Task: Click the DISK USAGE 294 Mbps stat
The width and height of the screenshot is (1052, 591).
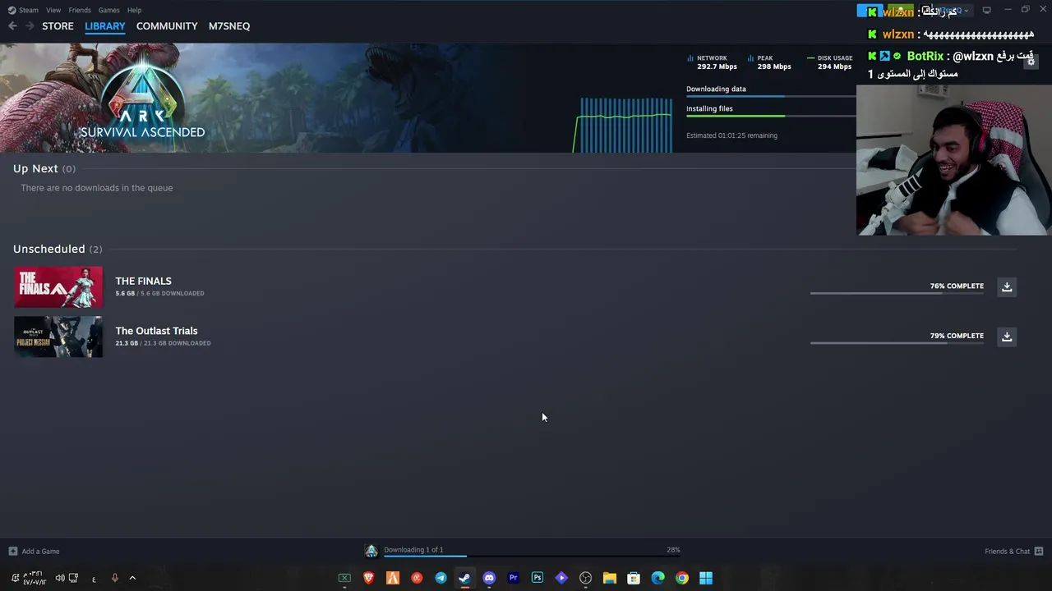Action: 829,62
